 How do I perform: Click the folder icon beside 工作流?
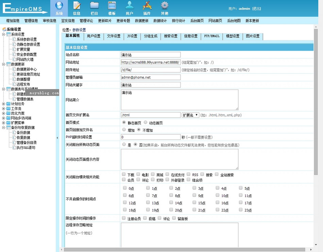coord(8,108)
